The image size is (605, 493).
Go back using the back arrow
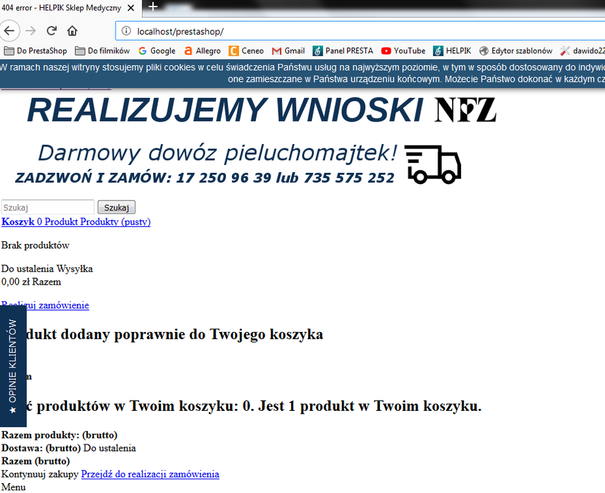point(9,30)
